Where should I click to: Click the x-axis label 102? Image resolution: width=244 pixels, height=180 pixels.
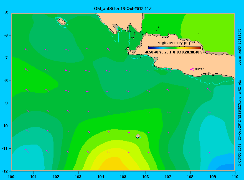point(56,177)
